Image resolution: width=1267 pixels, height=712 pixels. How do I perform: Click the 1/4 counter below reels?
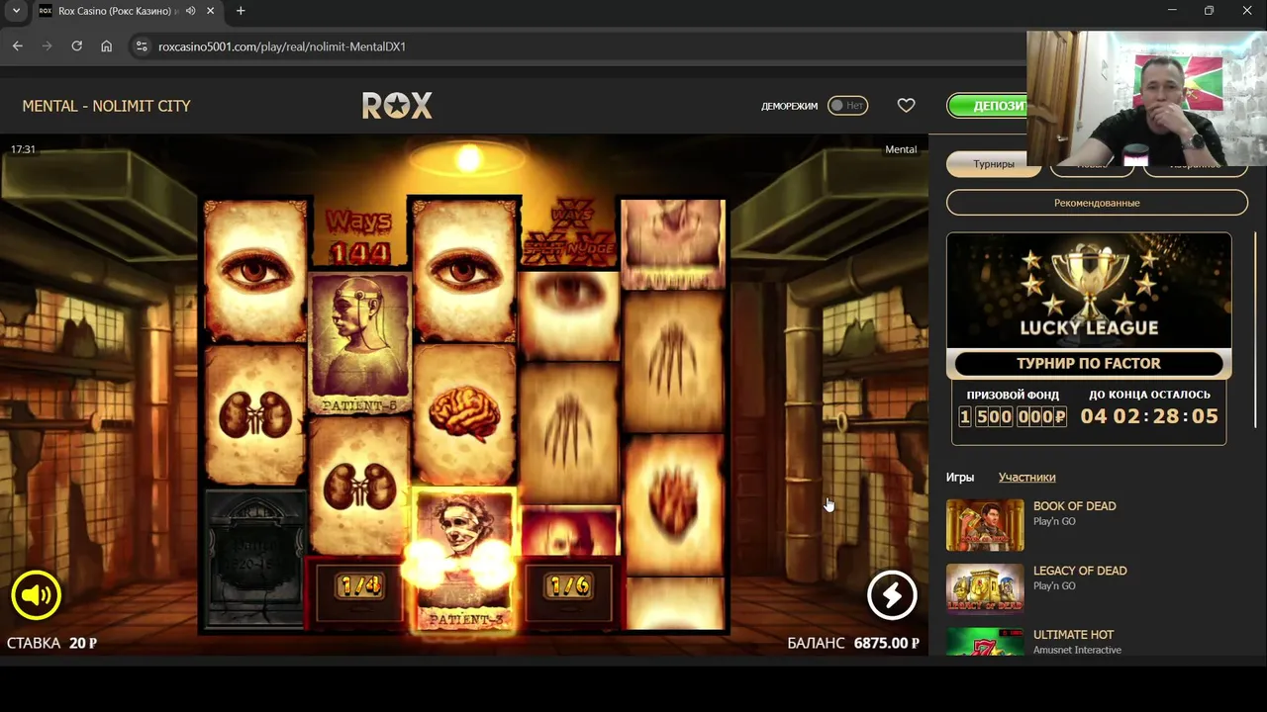point(359,587)
